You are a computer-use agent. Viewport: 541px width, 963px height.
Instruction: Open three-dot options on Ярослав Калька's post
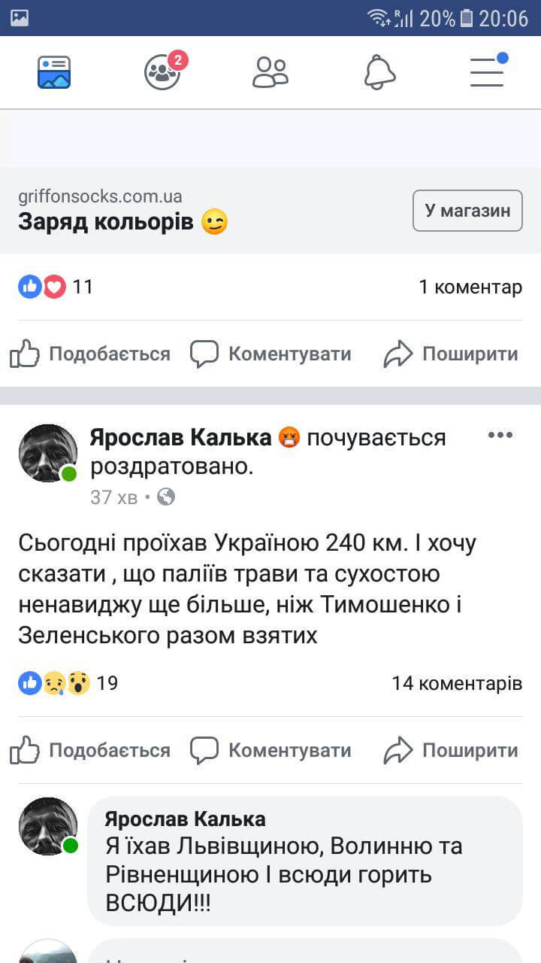coord(500,436)
